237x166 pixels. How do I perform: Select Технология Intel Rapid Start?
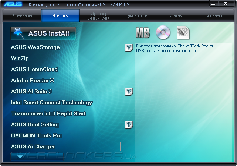[48, 113]
